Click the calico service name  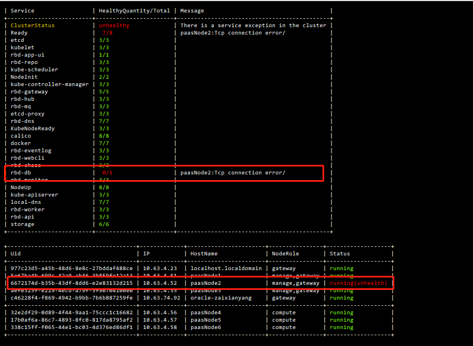[x=21, y=136]
